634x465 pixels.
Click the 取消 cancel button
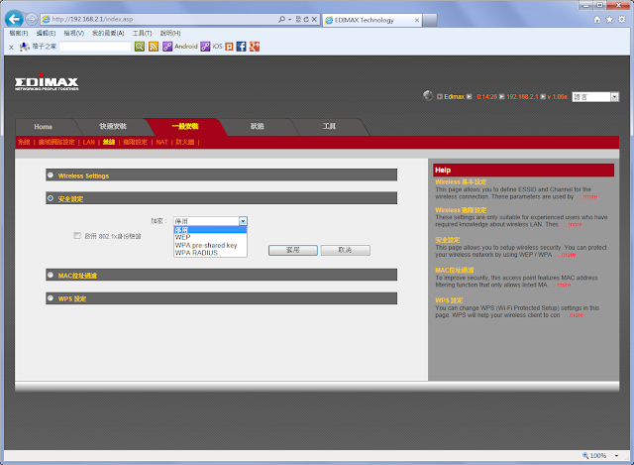pos(346,250)
